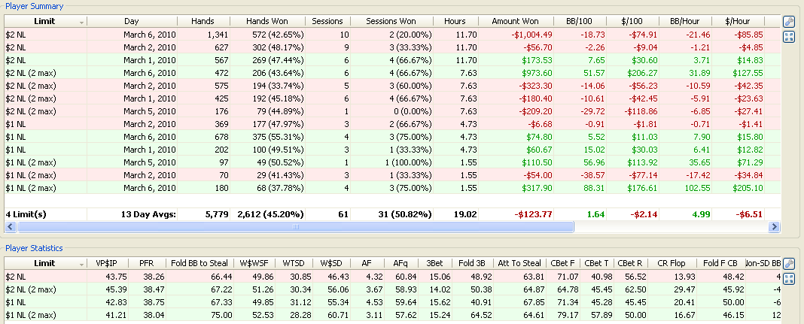
Task: Sort statistics by Att To Steal column
Action: 520,263
